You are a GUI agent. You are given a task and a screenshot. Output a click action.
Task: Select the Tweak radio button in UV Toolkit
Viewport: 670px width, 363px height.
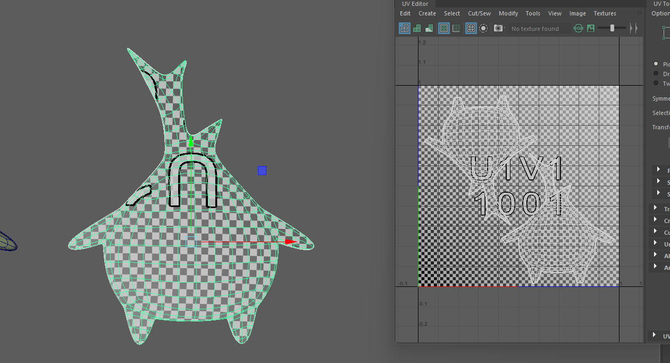(656, 84)
